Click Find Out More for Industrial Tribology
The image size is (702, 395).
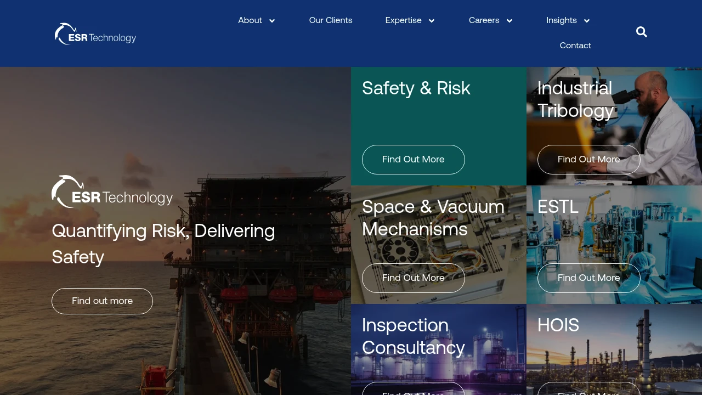(589, 160)
